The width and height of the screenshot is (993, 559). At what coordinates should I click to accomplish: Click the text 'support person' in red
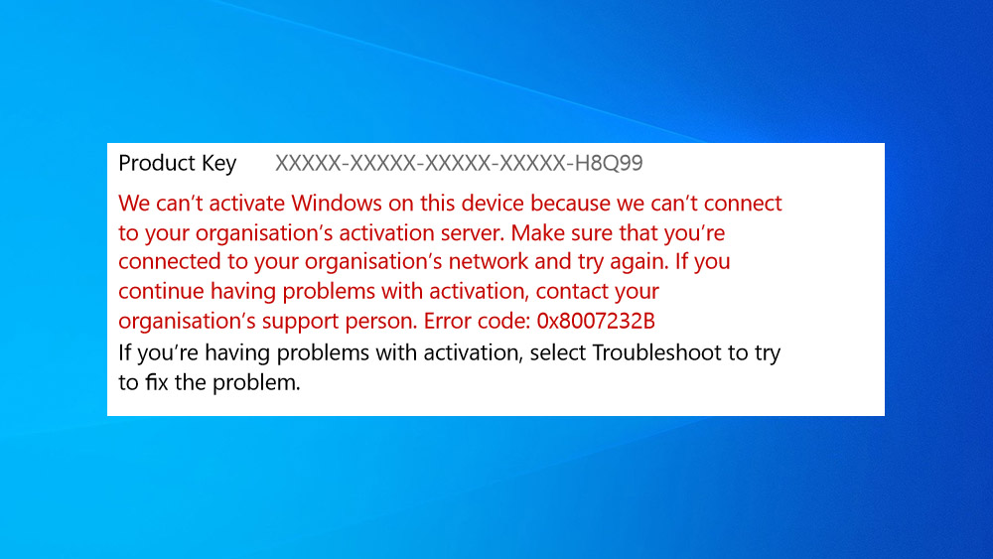[340, 321]
